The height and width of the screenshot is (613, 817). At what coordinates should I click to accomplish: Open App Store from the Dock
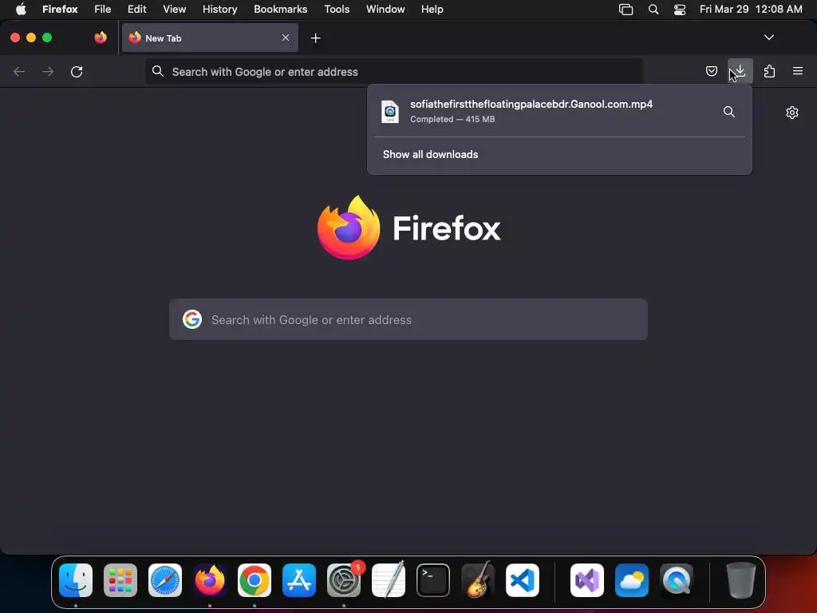(x=299, y=579)
